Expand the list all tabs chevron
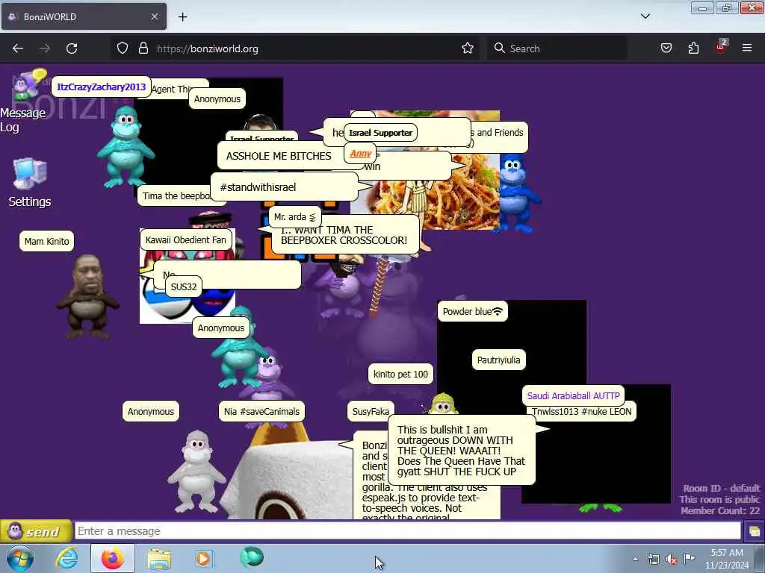 tap(645, 16)
